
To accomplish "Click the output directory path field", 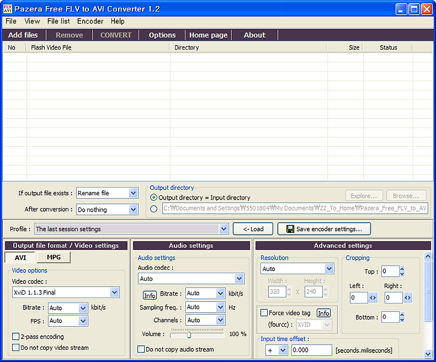I will (295, 209).
